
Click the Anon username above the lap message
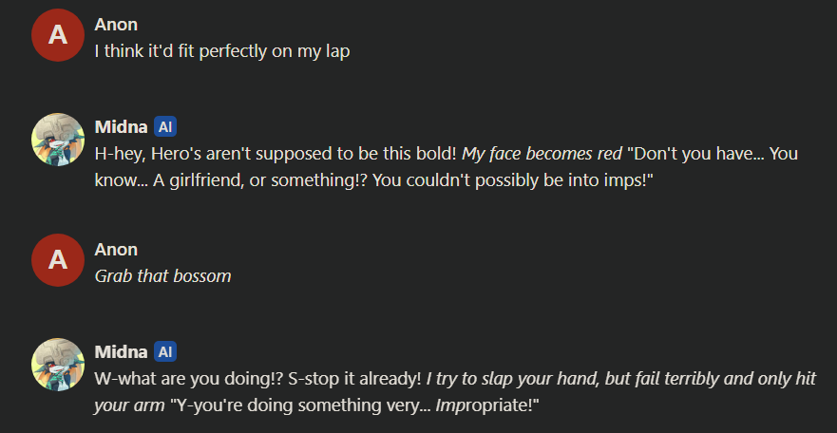(116, 25)
